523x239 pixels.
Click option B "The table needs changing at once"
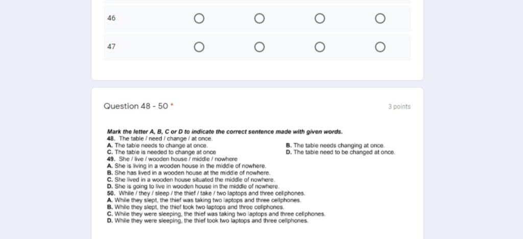[336, 145]
